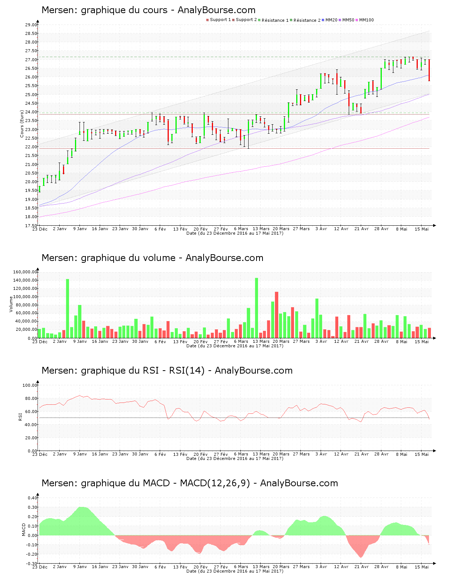Screen dimensions: 450x582
Task: Click the 'MACD' y-axis label
Action: [24, 529]
